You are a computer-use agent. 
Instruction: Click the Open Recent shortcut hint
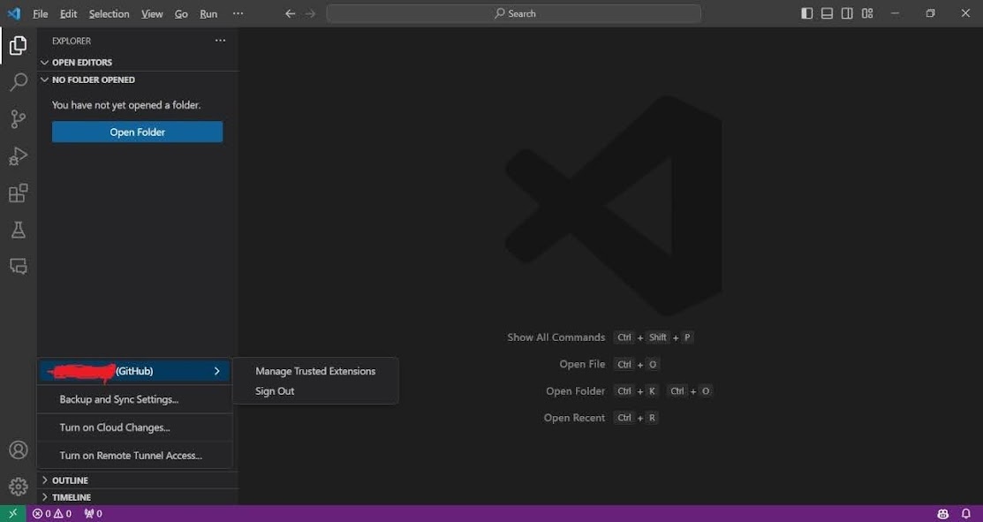(601, 418)
